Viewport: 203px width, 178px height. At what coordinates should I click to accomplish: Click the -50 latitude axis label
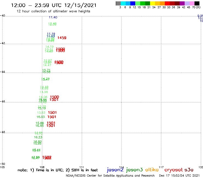click(2, 164)
